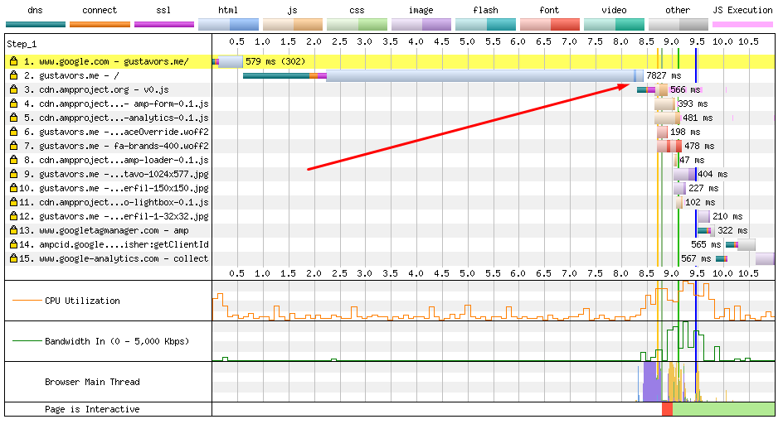Click the ssl legend color swatch
Viewport: 783px width, 424px height.
[163, 25]
